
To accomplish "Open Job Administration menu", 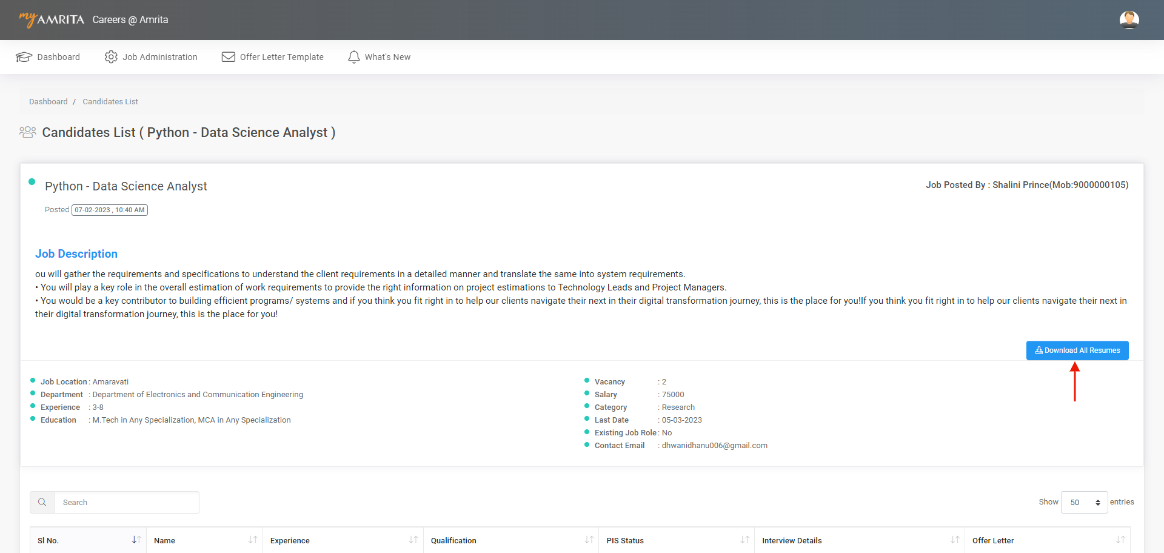I will pyautogui.click(x=159, y=57).
